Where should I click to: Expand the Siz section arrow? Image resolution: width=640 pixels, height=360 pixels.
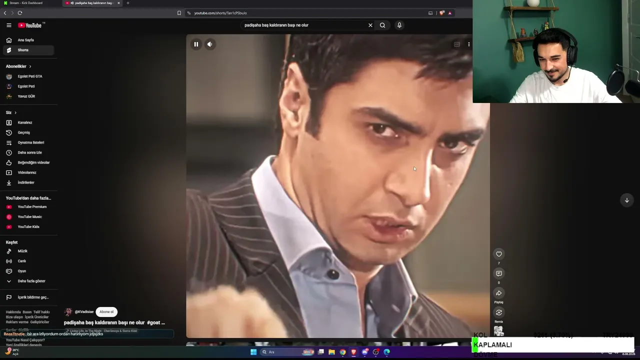click(15, 112)
